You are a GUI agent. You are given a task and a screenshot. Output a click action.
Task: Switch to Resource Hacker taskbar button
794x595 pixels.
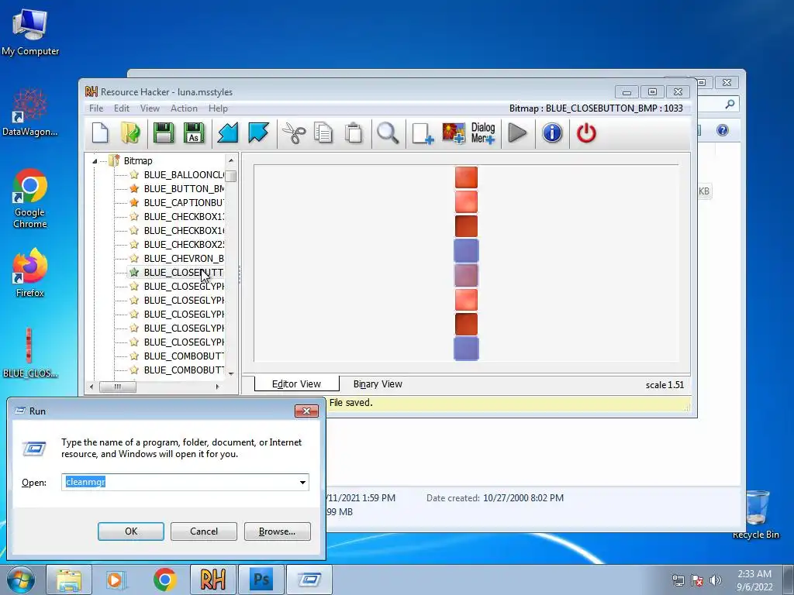[x=212, y=580]
